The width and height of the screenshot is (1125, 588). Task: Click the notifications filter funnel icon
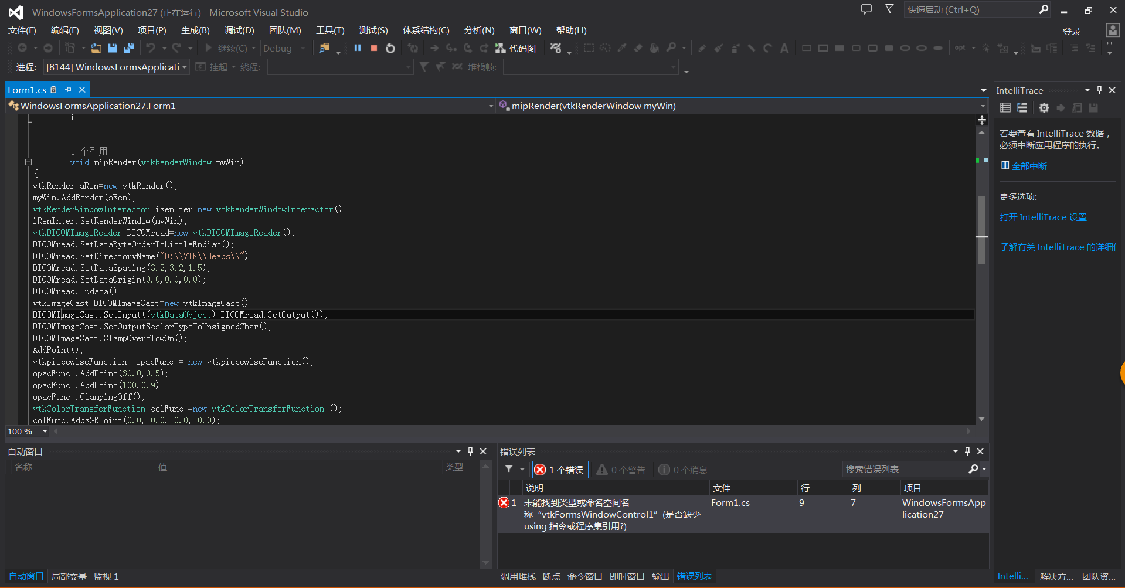click(889, 9)
